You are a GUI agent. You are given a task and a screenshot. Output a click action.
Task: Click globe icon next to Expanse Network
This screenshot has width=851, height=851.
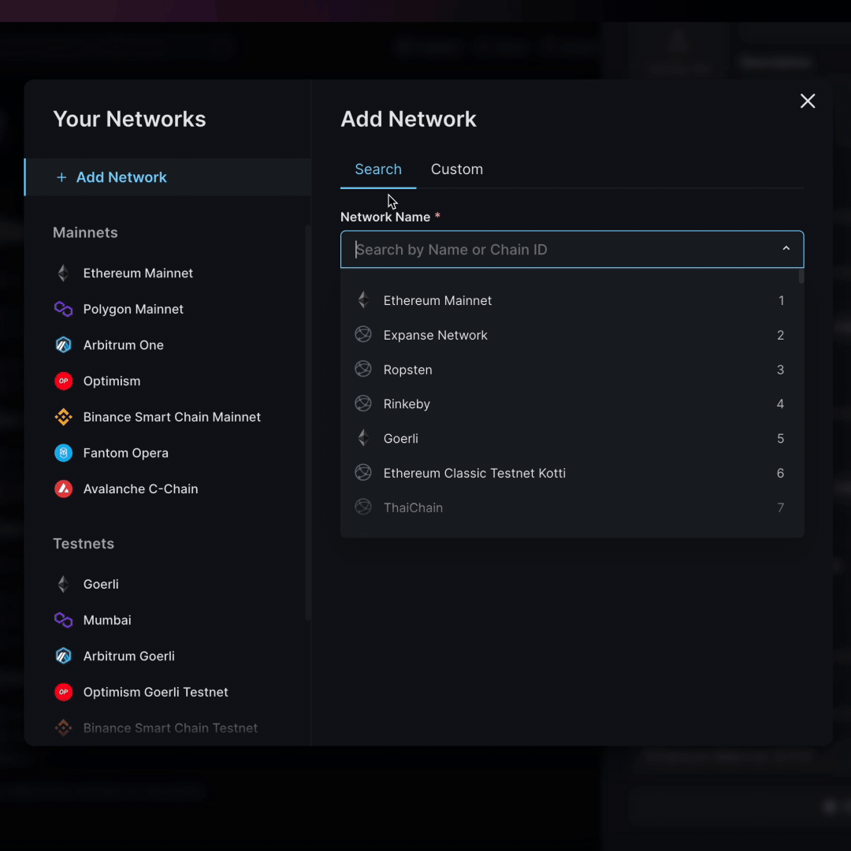[363, 334]
